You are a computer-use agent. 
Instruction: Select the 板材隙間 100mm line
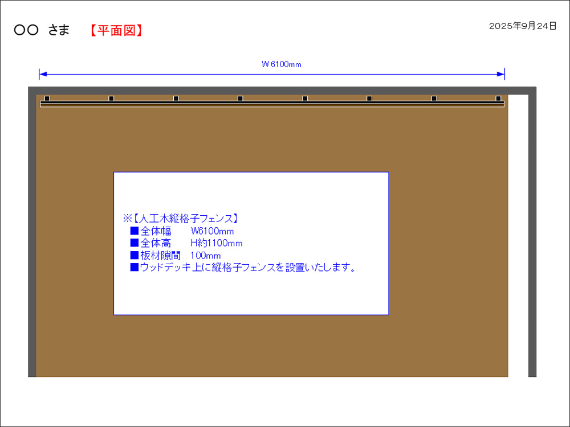(x=176, y=255)
